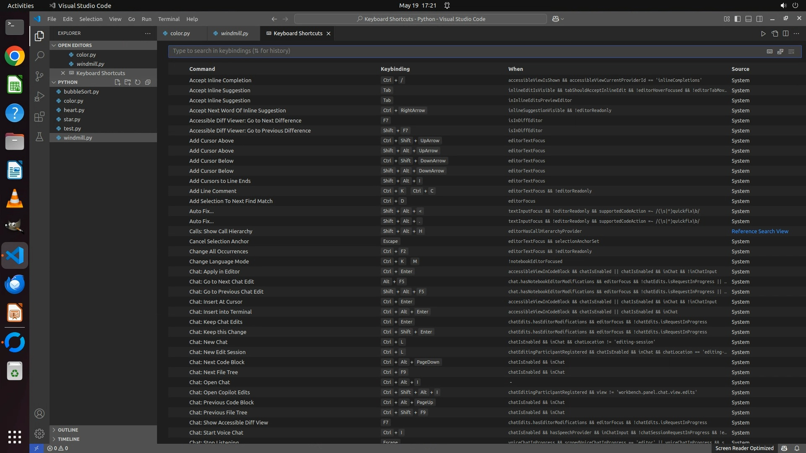Toggle the bottom Panel layout button
Viewport: 806px width, 453px height.
tap(748, 19)
